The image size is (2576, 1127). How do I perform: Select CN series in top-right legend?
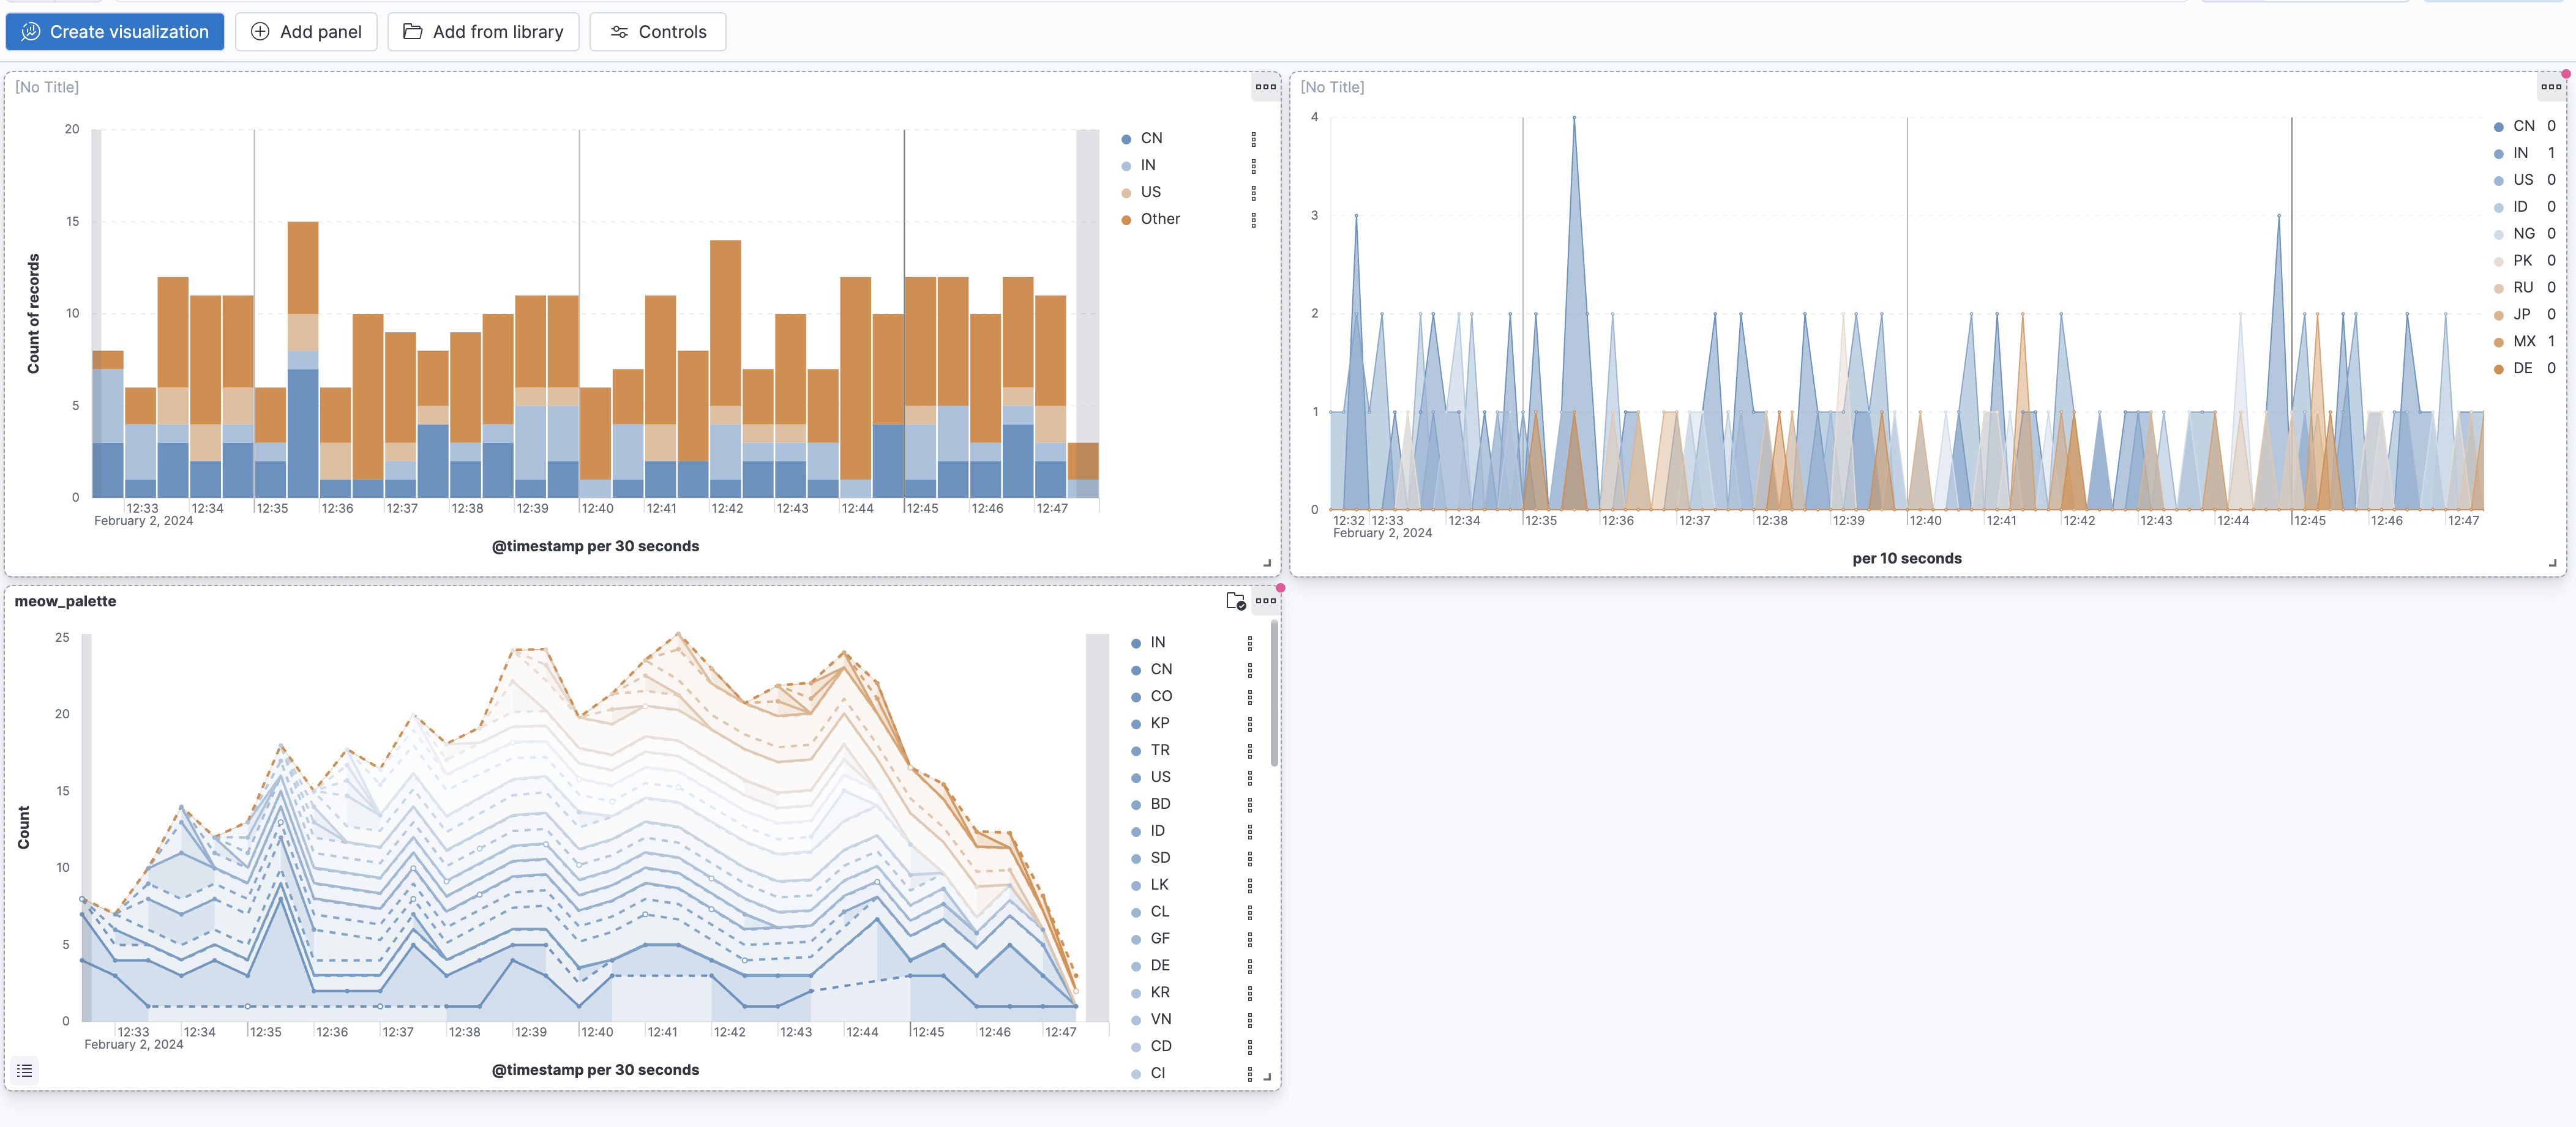pyautogui.click(x=2523, y=126)
